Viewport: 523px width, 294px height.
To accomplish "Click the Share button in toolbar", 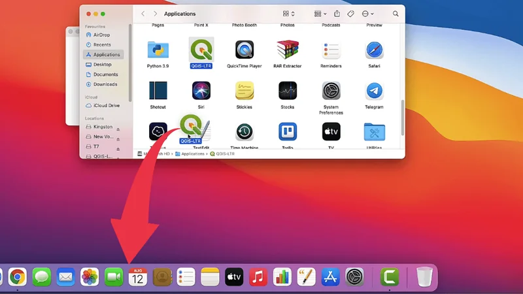I will (x=337, y=14).
